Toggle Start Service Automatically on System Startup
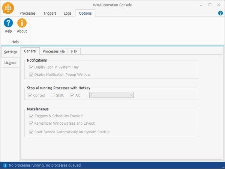This screenshot has height=169, width=225. pyautogui.click(x=31, y=132)
